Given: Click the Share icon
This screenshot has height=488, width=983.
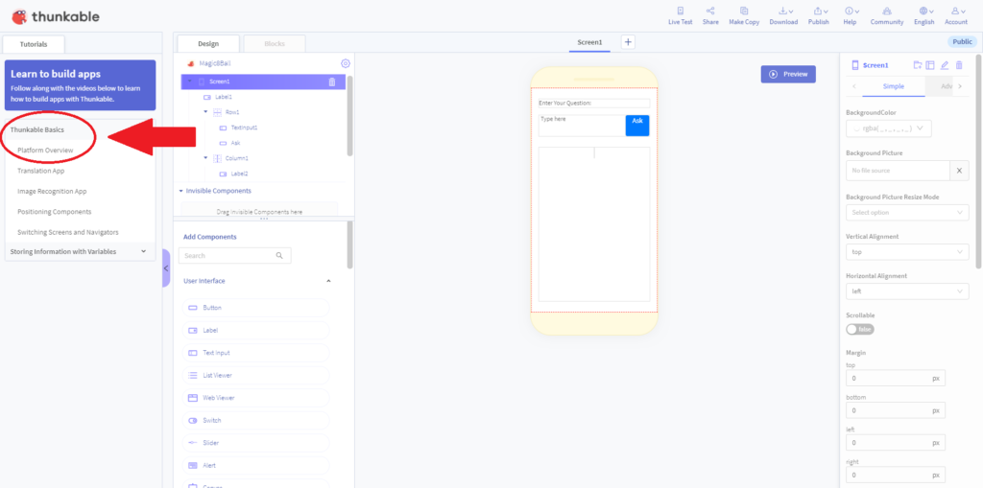Looking at the screenshot, I should [710, 12].
